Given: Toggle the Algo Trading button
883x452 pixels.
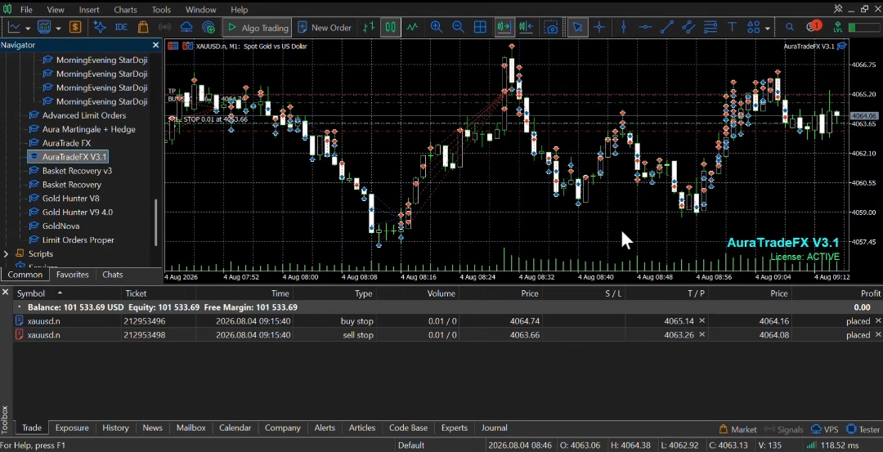Looking at the screenshot, I should [x=257, y=27].
